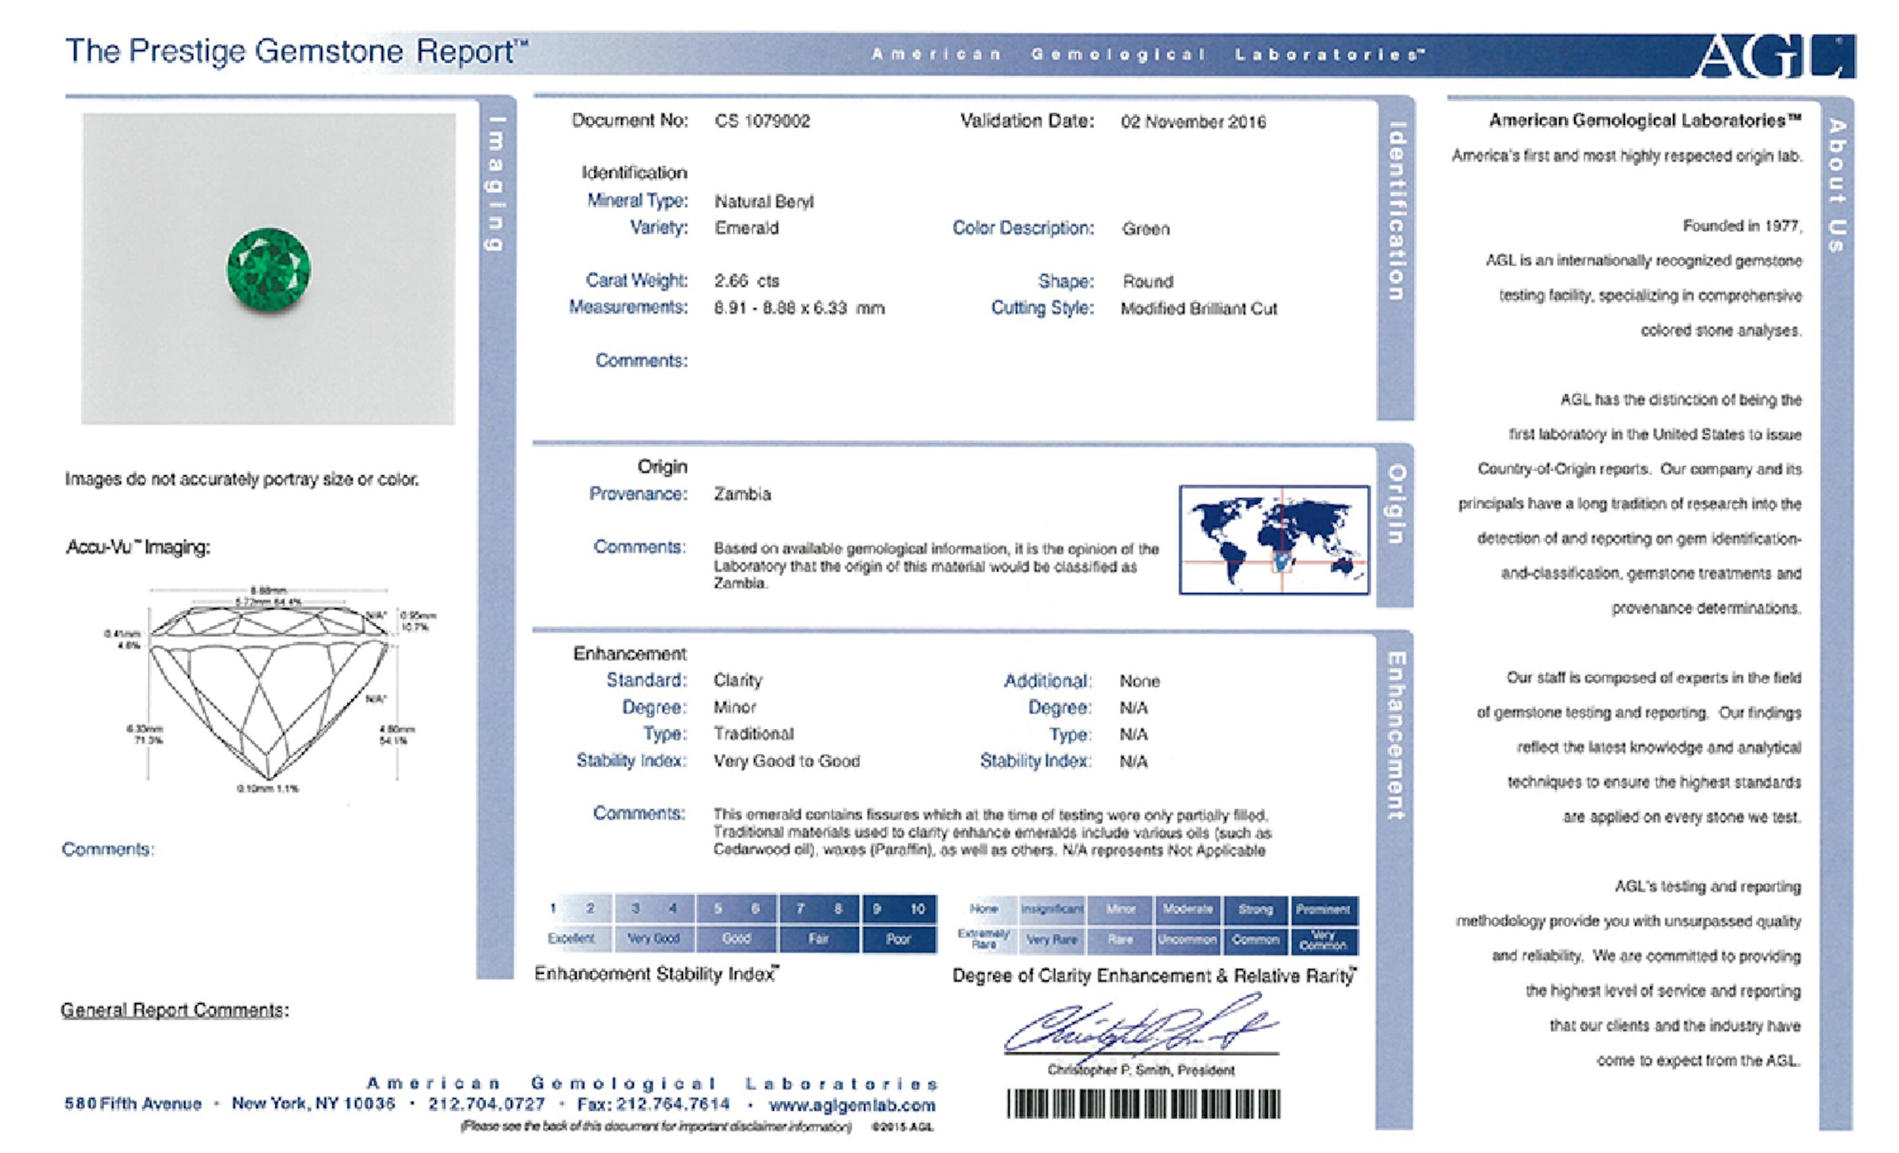Click the Very Good stability scale cell
The height and width of the screenshot is (1153, 1899).
(x=653, y=938)
